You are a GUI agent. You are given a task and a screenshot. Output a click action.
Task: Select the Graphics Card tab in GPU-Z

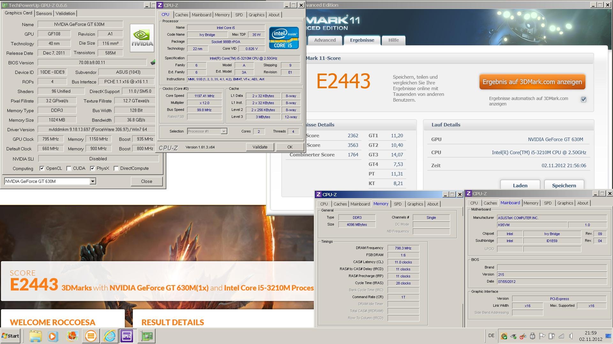tap(19, 13)
